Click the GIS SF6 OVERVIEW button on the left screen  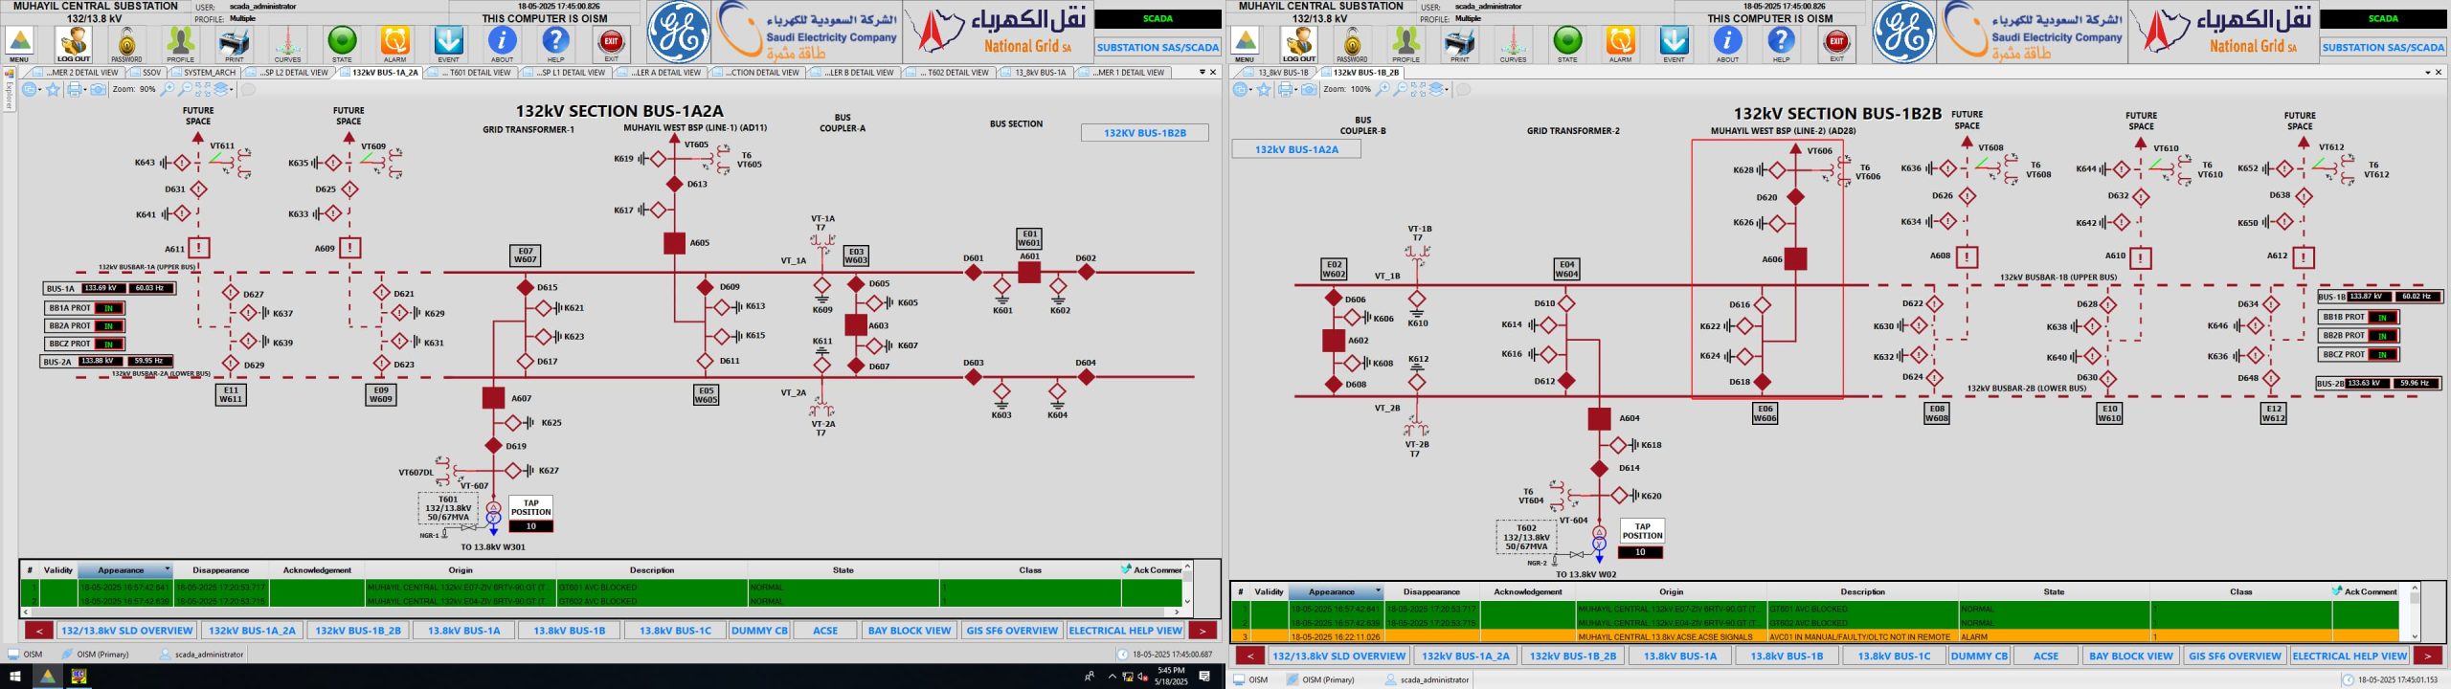point(1011,631)
